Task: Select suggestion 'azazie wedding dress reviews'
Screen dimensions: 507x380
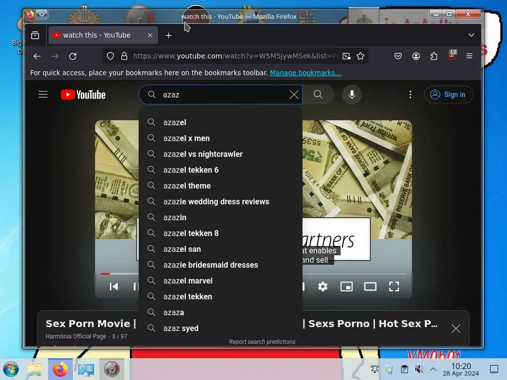Action: coord(220,202)
